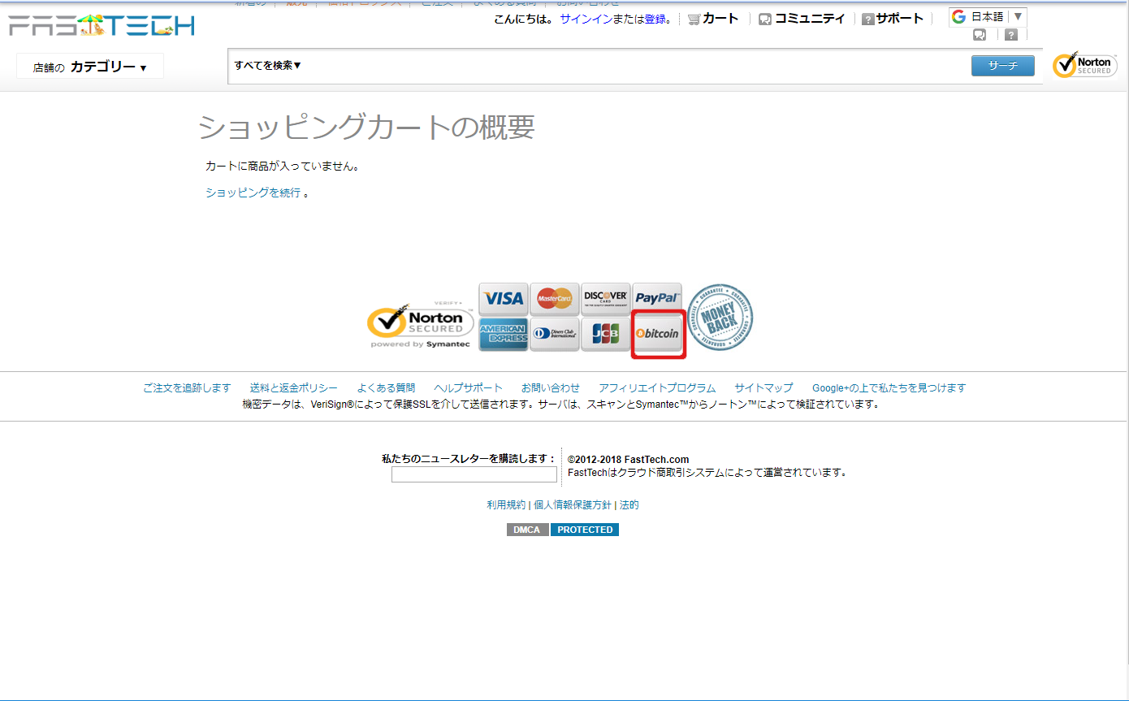
Task: Click the Norton Secured badge in header
Action: [x=1084, y=66]
